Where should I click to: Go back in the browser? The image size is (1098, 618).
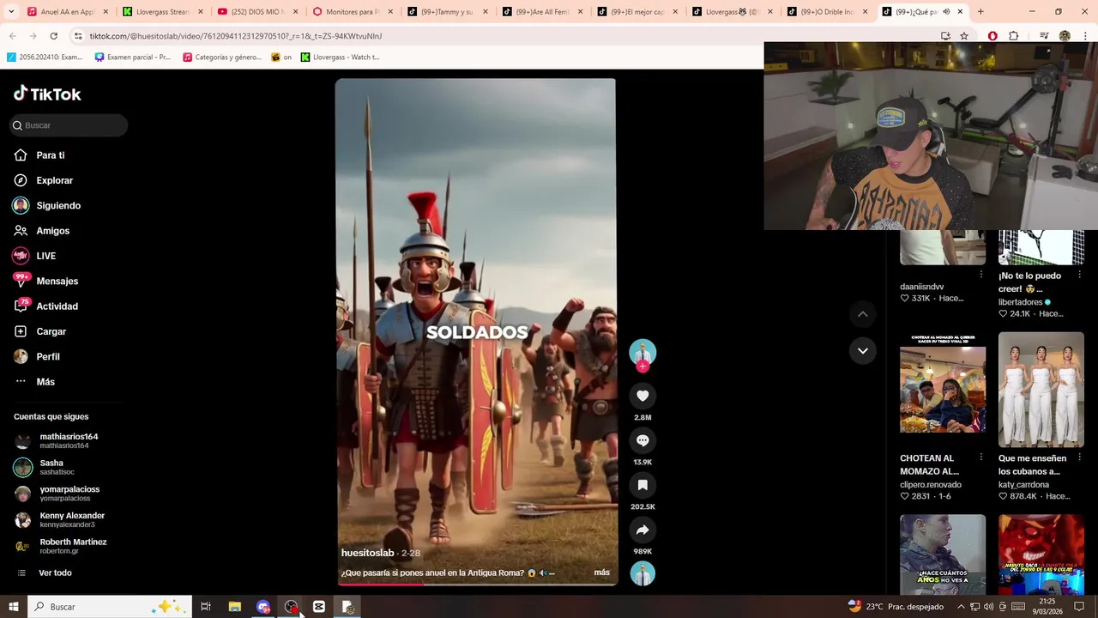tap(12, 36)
